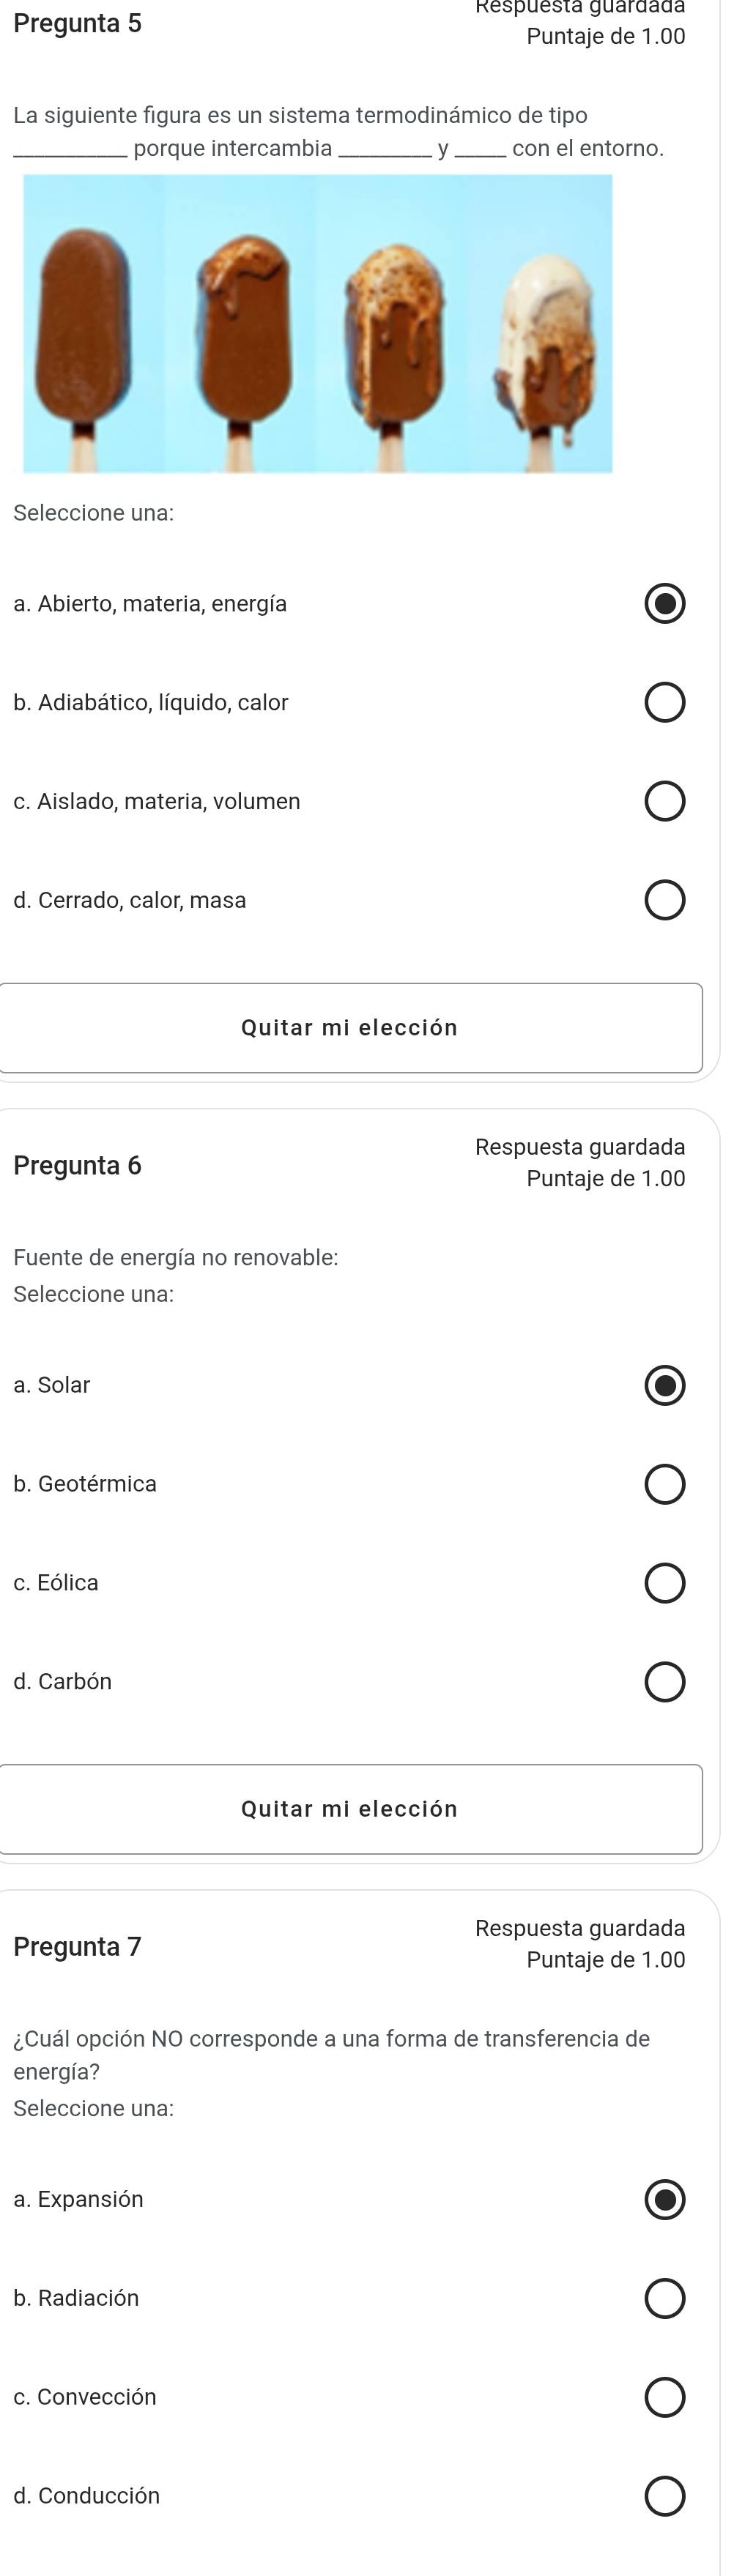Choose b. Geotérmica as answer

click(664, 1485)
